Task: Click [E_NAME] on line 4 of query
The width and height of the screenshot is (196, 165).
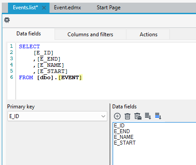Action: tap(51, 65)
